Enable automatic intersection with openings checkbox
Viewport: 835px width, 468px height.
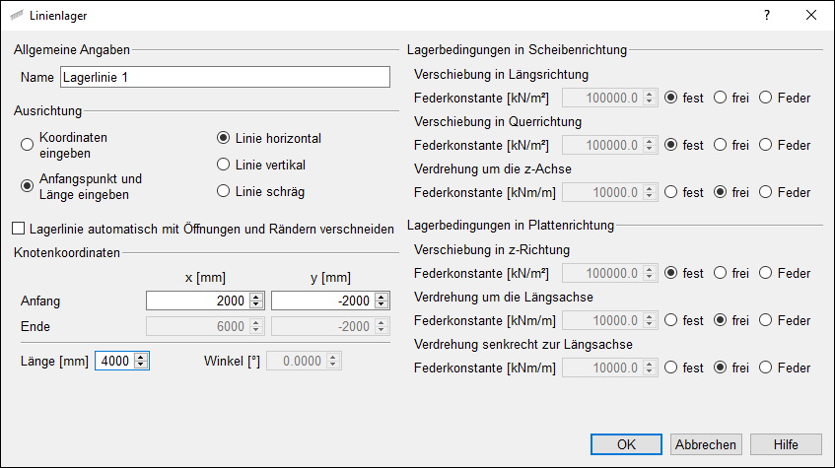click(20, 229)
